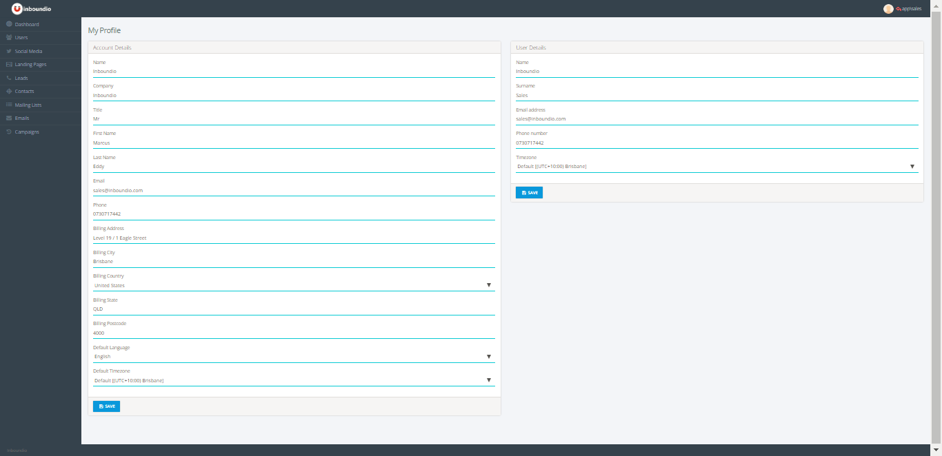Click the Leads phone icon
The image size is (942, 456).
click(9, 78)
